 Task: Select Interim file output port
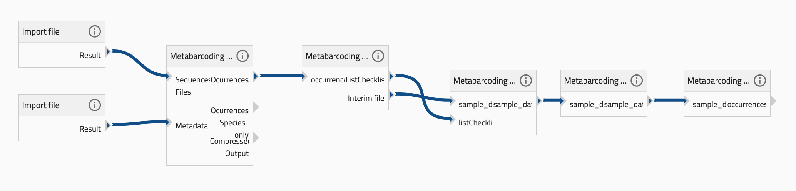[391, 94]
